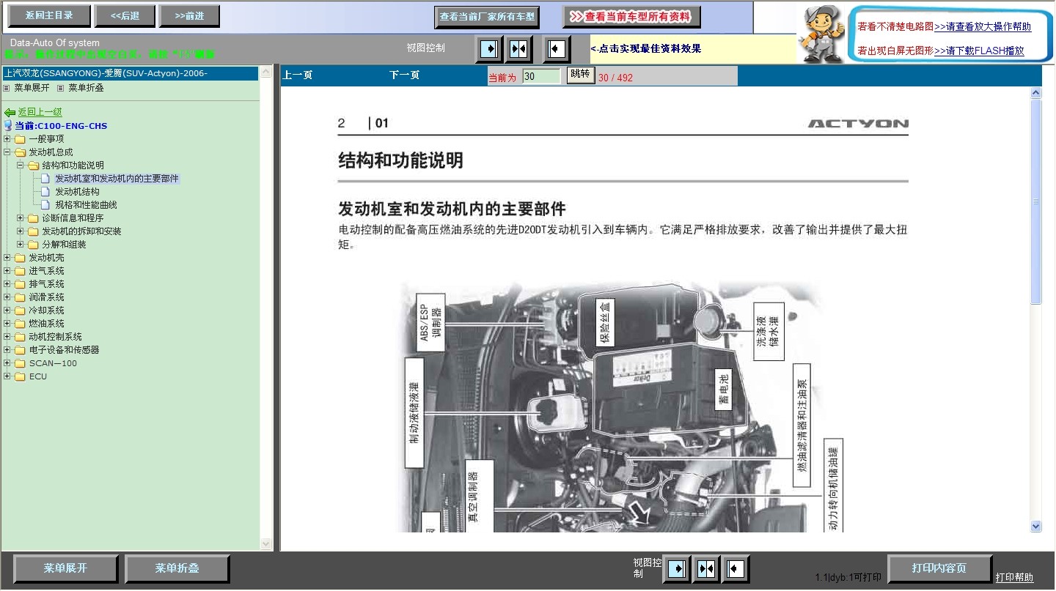Click the 打印内容页 print button

coord(939,568)
